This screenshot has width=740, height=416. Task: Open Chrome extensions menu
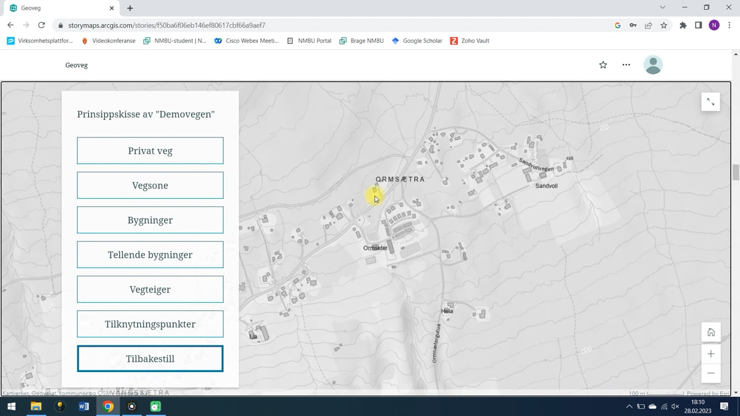coord(683,25)
